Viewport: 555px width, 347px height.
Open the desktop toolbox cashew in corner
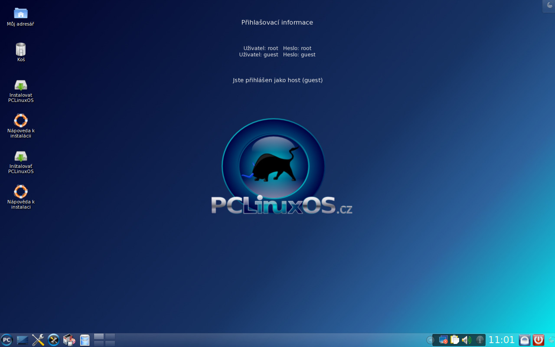pos(549,6)
